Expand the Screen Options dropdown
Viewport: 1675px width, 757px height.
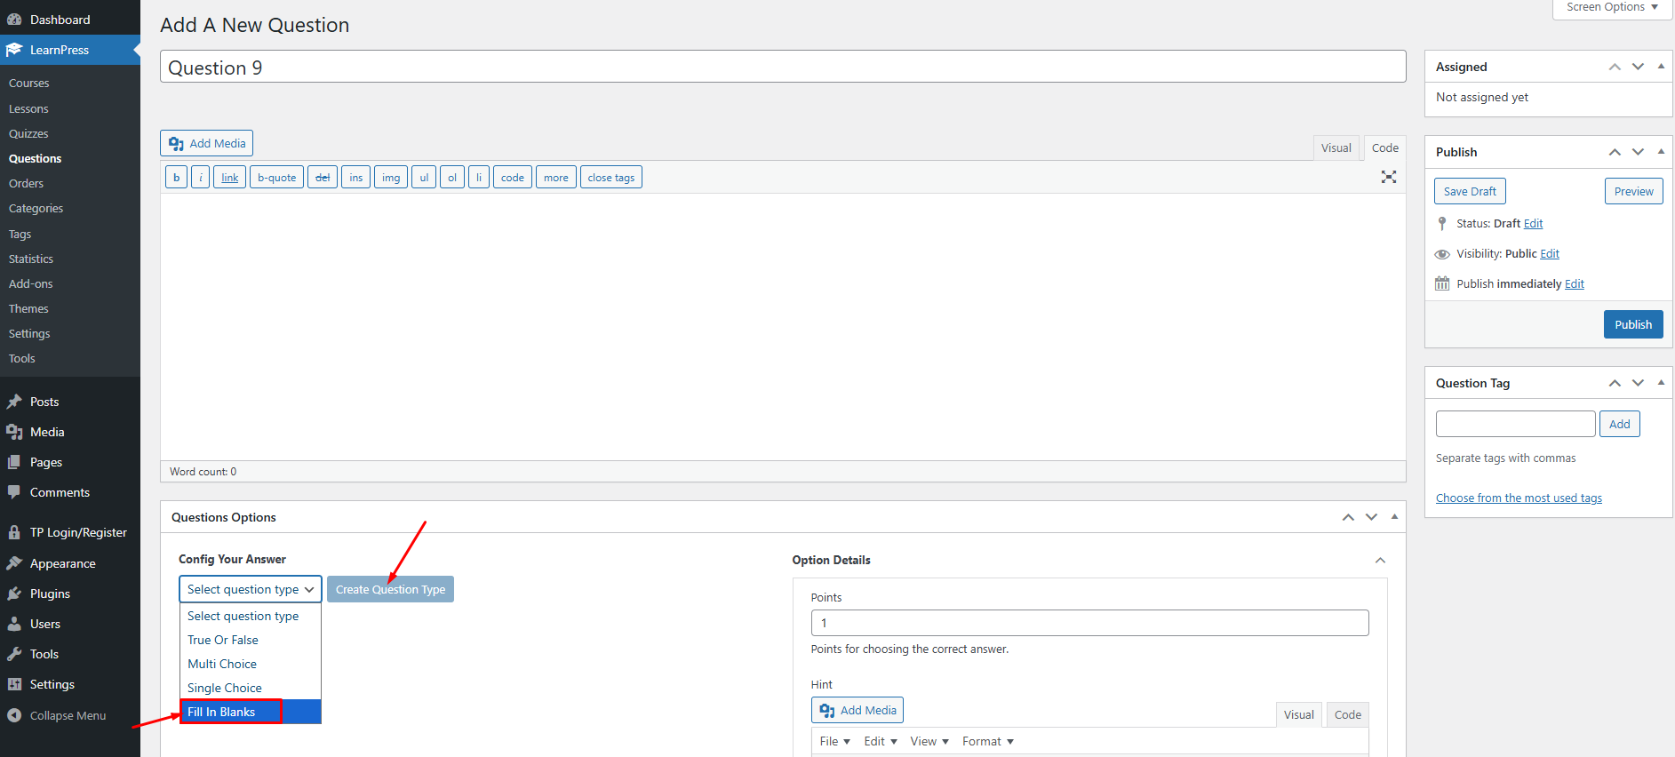pyautogui.click(x=1612, y=8)
